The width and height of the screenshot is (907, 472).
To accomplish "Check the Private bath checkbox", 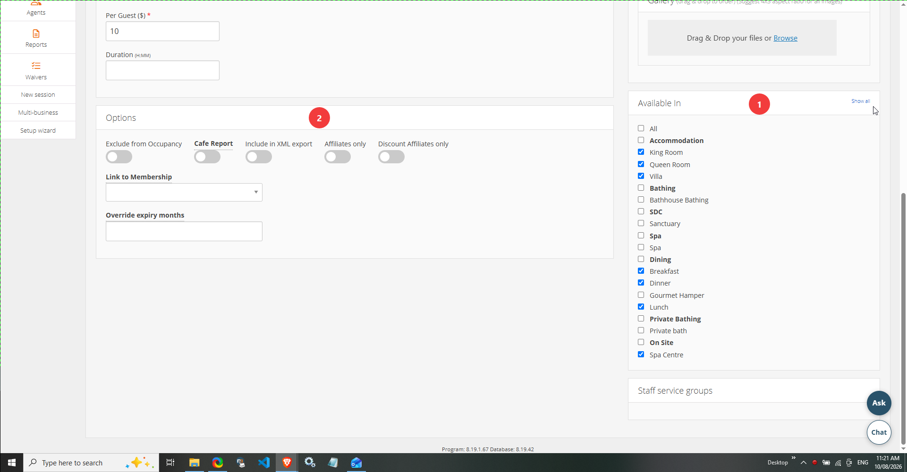I will coord(641,330).
